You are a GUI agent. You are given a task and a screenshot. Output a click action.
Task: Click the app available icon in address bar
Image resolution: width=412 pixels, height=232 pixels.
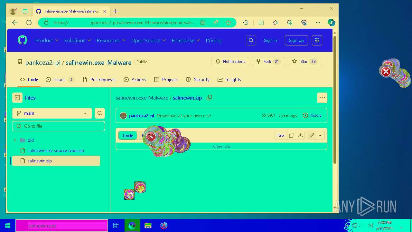coord(203,23)
